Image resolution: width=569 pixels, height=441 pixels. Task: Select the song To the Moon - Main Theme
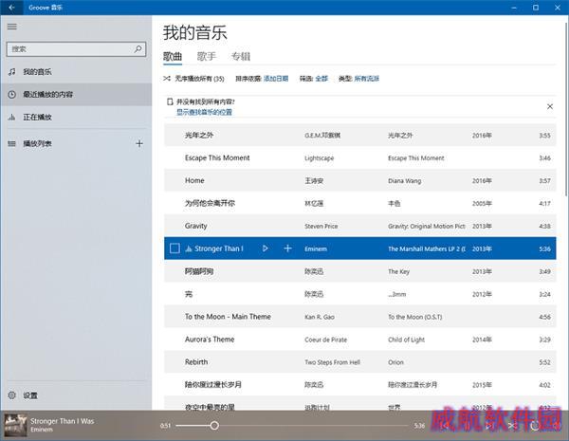click(360, 317)
